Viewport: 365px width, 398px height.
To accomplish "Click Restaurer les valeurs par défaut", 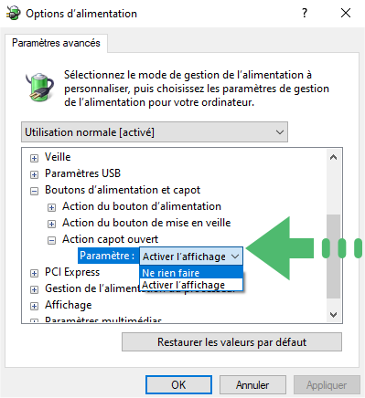I will 231,342.
